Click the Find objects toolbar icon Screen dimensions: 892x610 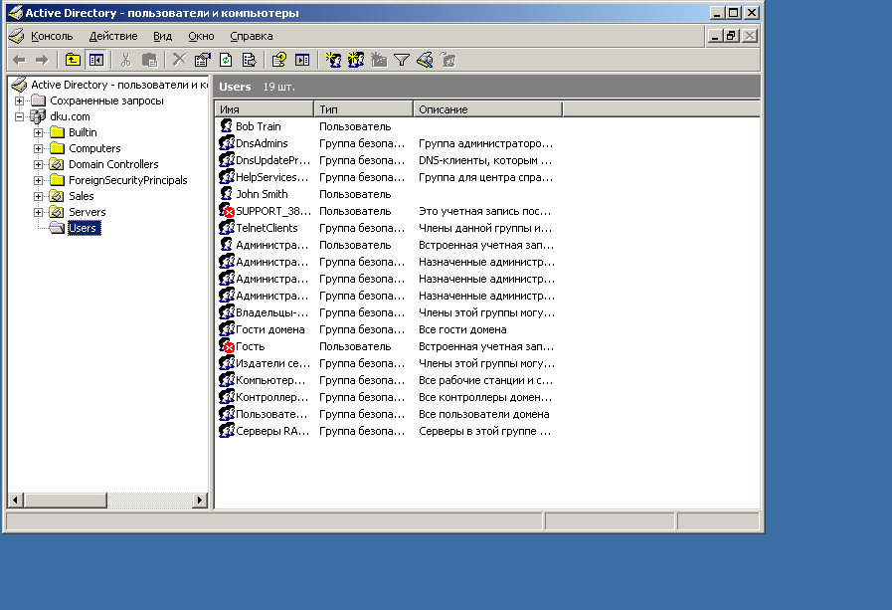(x=425, y=60)
